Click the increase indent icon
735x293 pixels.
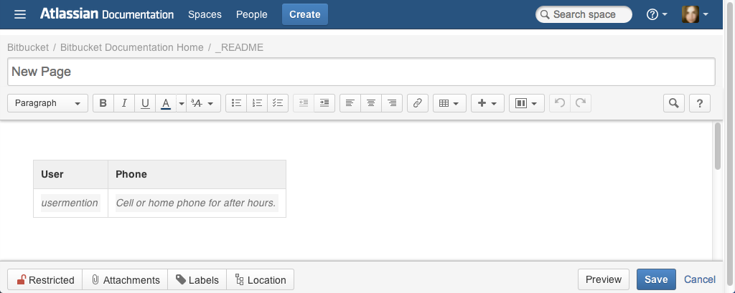pyautogui.click(x=324, y=103)
